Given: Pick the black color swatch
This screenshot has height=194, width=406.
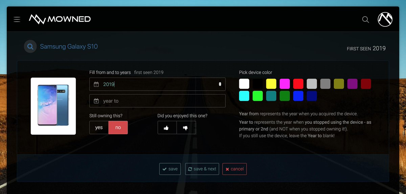Looking at the screenshot, I should click(258, 84).
